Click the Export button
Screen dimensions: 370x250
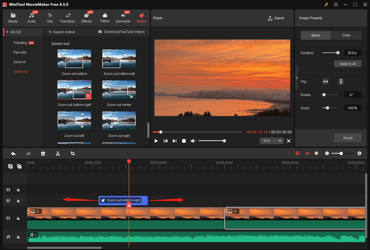276,18
